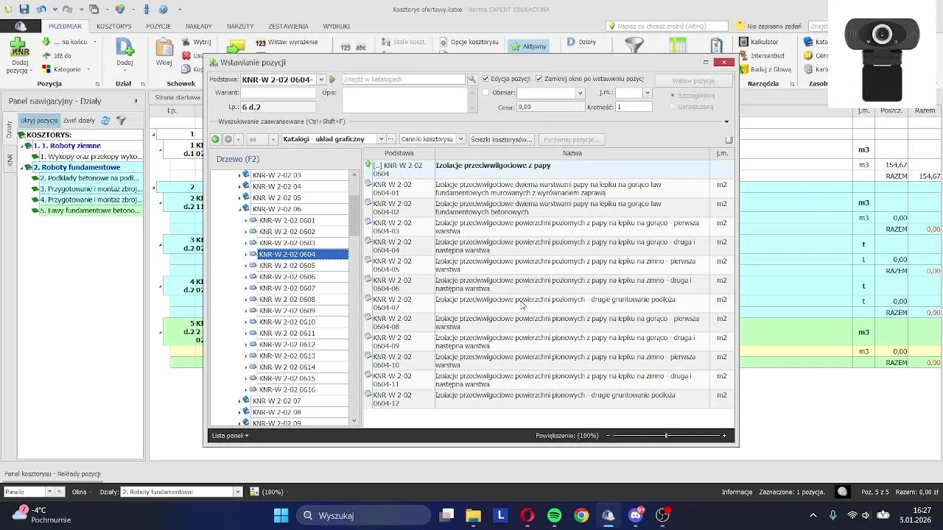Click the Chrome icon in taskbar

point(581,515)
